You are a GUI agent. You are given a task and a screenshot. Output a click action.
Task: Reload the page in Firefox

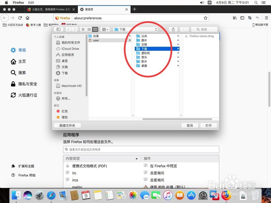point(20,18)
